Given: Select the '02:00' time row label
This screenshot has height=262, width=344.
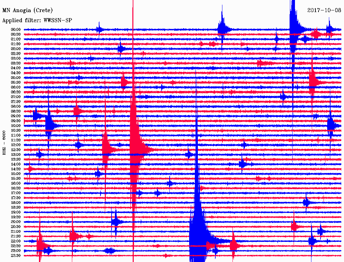Looking at the screenshot, I should (x=16, y=49).
